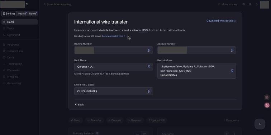Copy the Bank Address text

pos(232,71)
